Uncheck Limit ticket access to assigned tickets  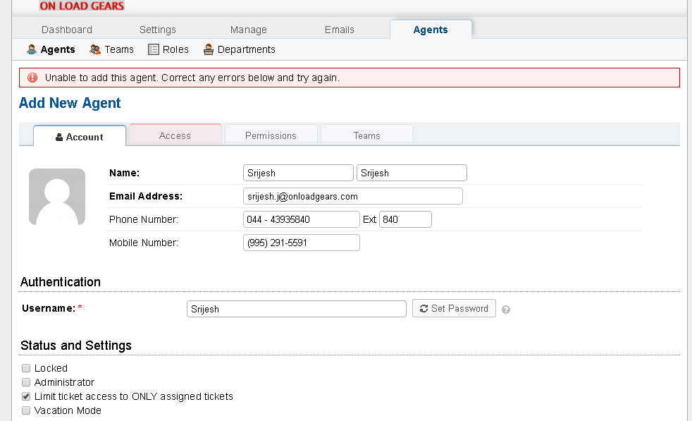tap(26, 396)
